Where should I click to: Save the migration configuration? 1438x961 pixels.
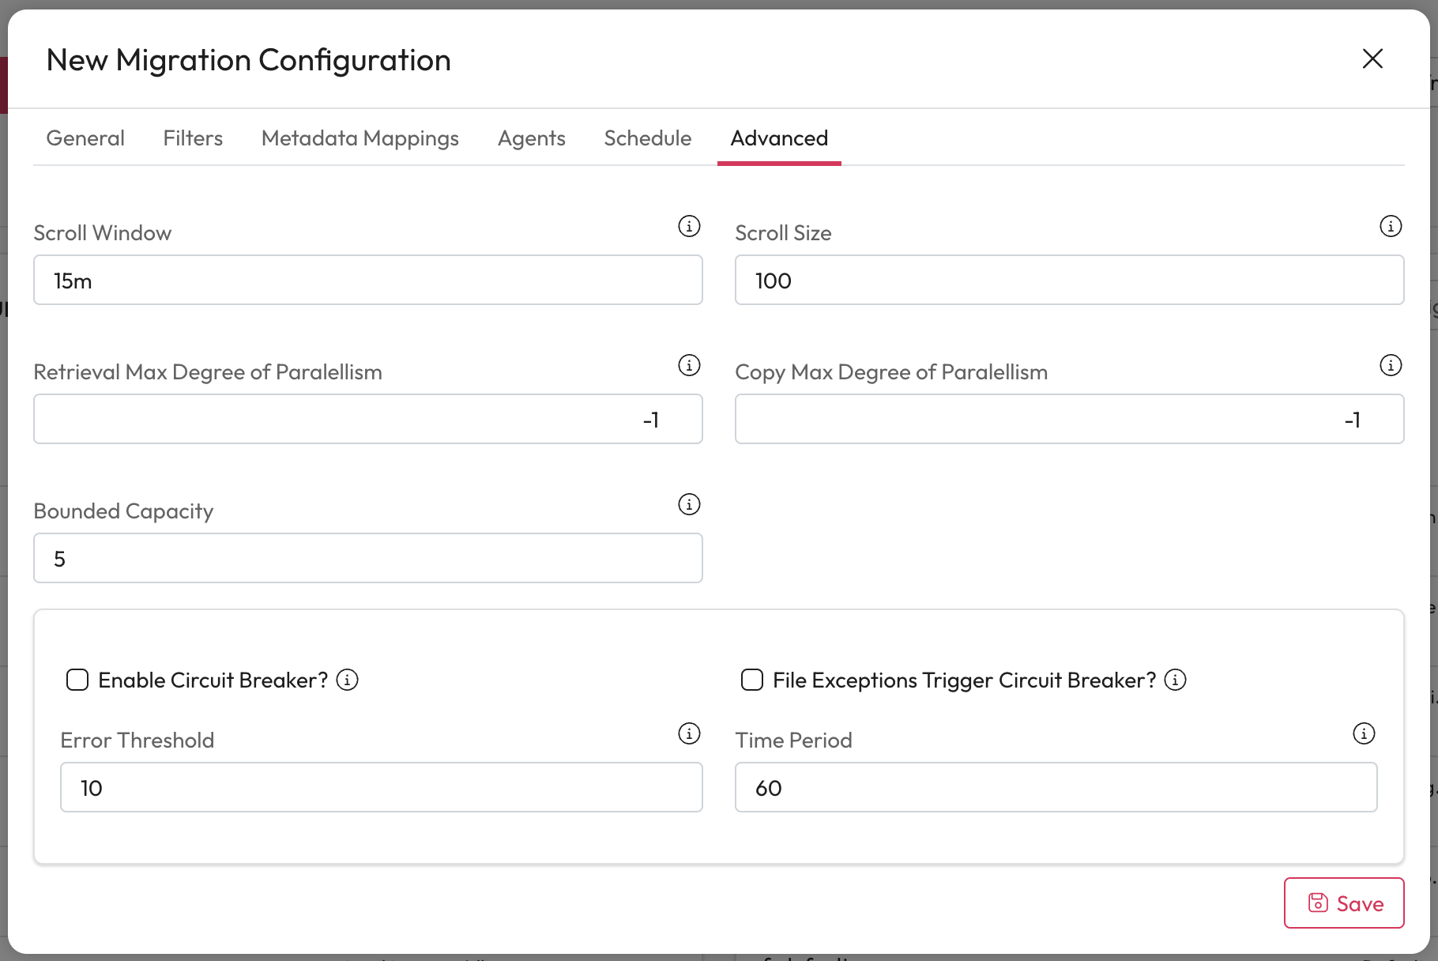click(x=1343, y=903)
